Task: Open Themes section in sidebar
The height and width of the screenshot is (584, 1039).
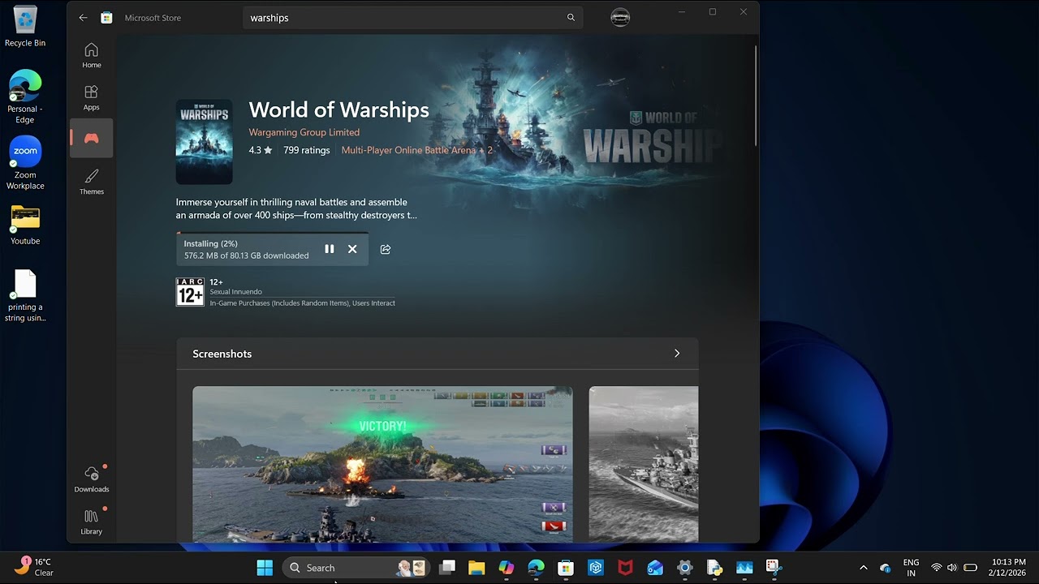Action: coord(92,182)
